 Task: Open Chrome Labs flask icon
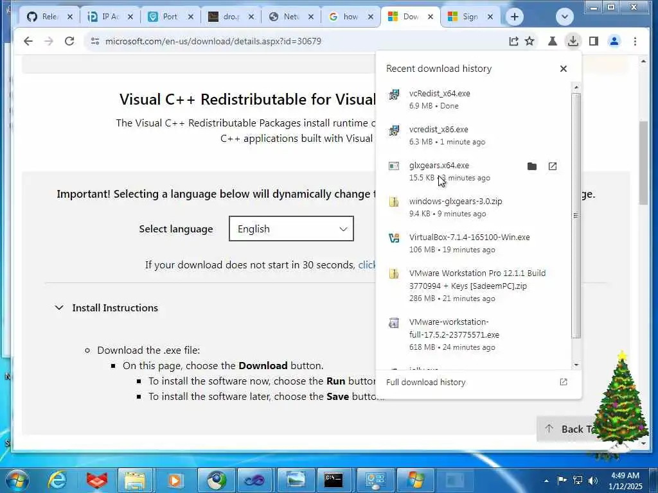552,41
